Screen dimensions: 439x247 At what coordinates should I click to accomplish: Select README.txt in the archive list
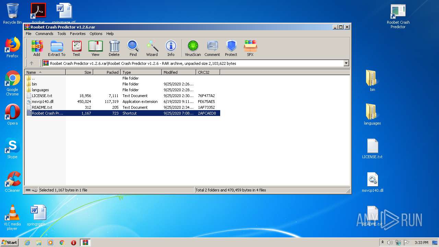click(x=123, y=107)
